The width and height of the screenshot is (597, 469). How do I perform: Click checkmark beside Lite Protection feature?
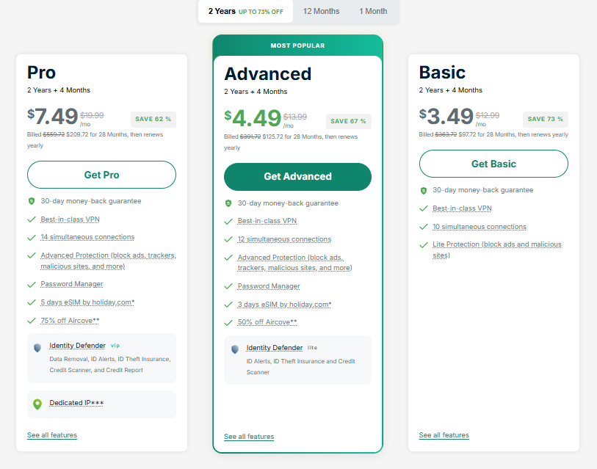pos(424,245)
